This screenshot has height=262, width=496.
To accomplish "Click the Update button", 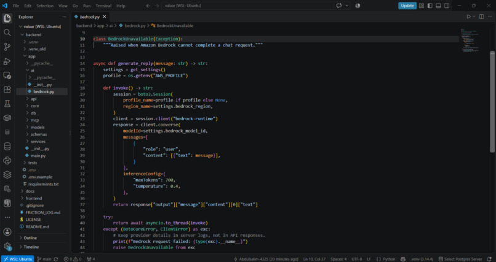I will coord(407,6).
